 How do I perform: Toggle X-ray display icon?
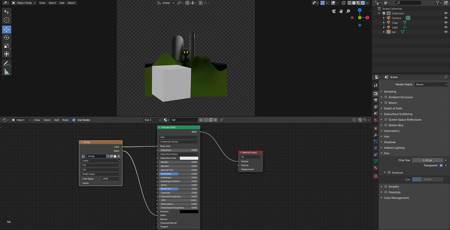(x=343, y=3)
